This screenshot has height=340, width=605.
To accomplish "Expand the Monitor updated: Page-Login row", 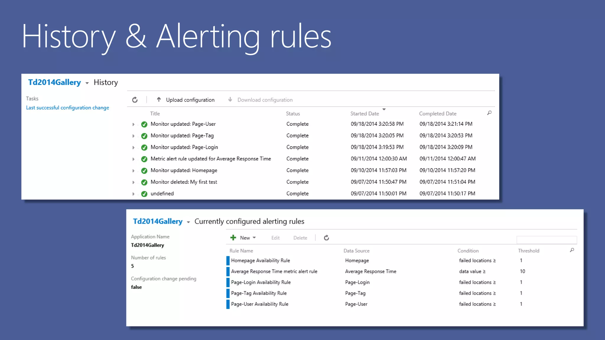I will pyautogui.click(x=133, y=148).
